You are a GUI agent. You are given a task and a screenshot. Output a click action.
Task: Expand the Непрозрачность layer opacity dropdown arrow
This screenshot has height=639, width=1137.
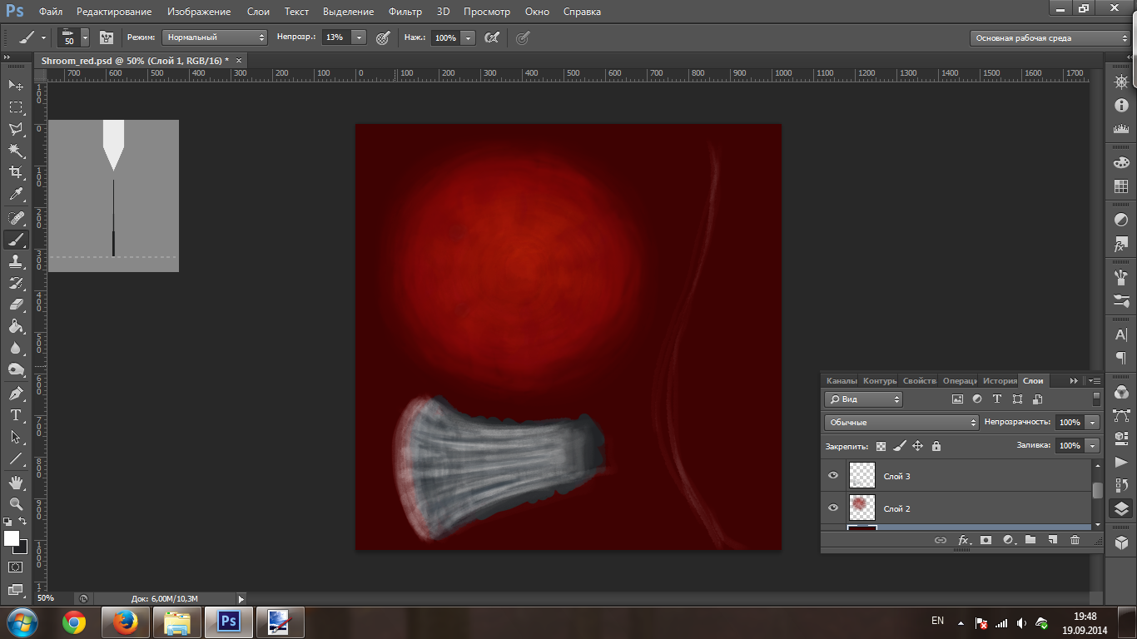[1092, 423]
